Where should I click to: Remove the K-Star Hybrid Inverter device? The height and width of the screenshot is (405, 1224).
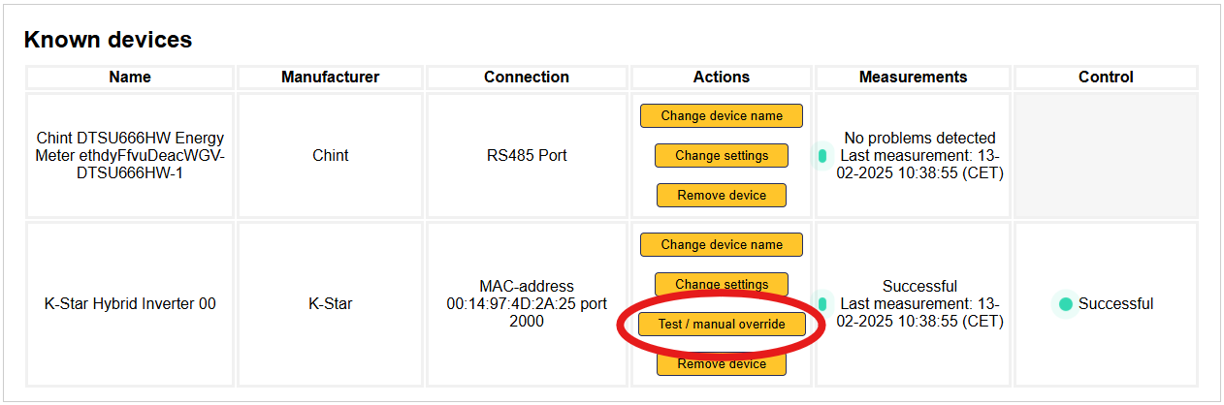722,364
